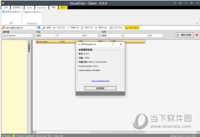Click 构建日期 2019-11-25 text
The image size is (200, 137).
coord(92,62)
